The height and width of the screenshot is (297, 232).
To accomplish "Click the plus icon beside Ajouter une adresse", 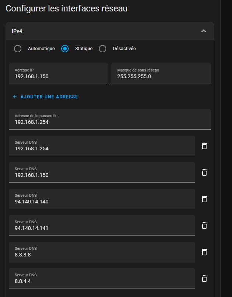I will [15, 97].
